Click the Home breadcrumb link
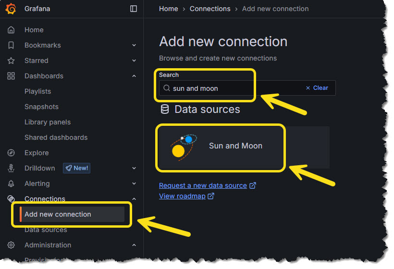 [168, 9]
